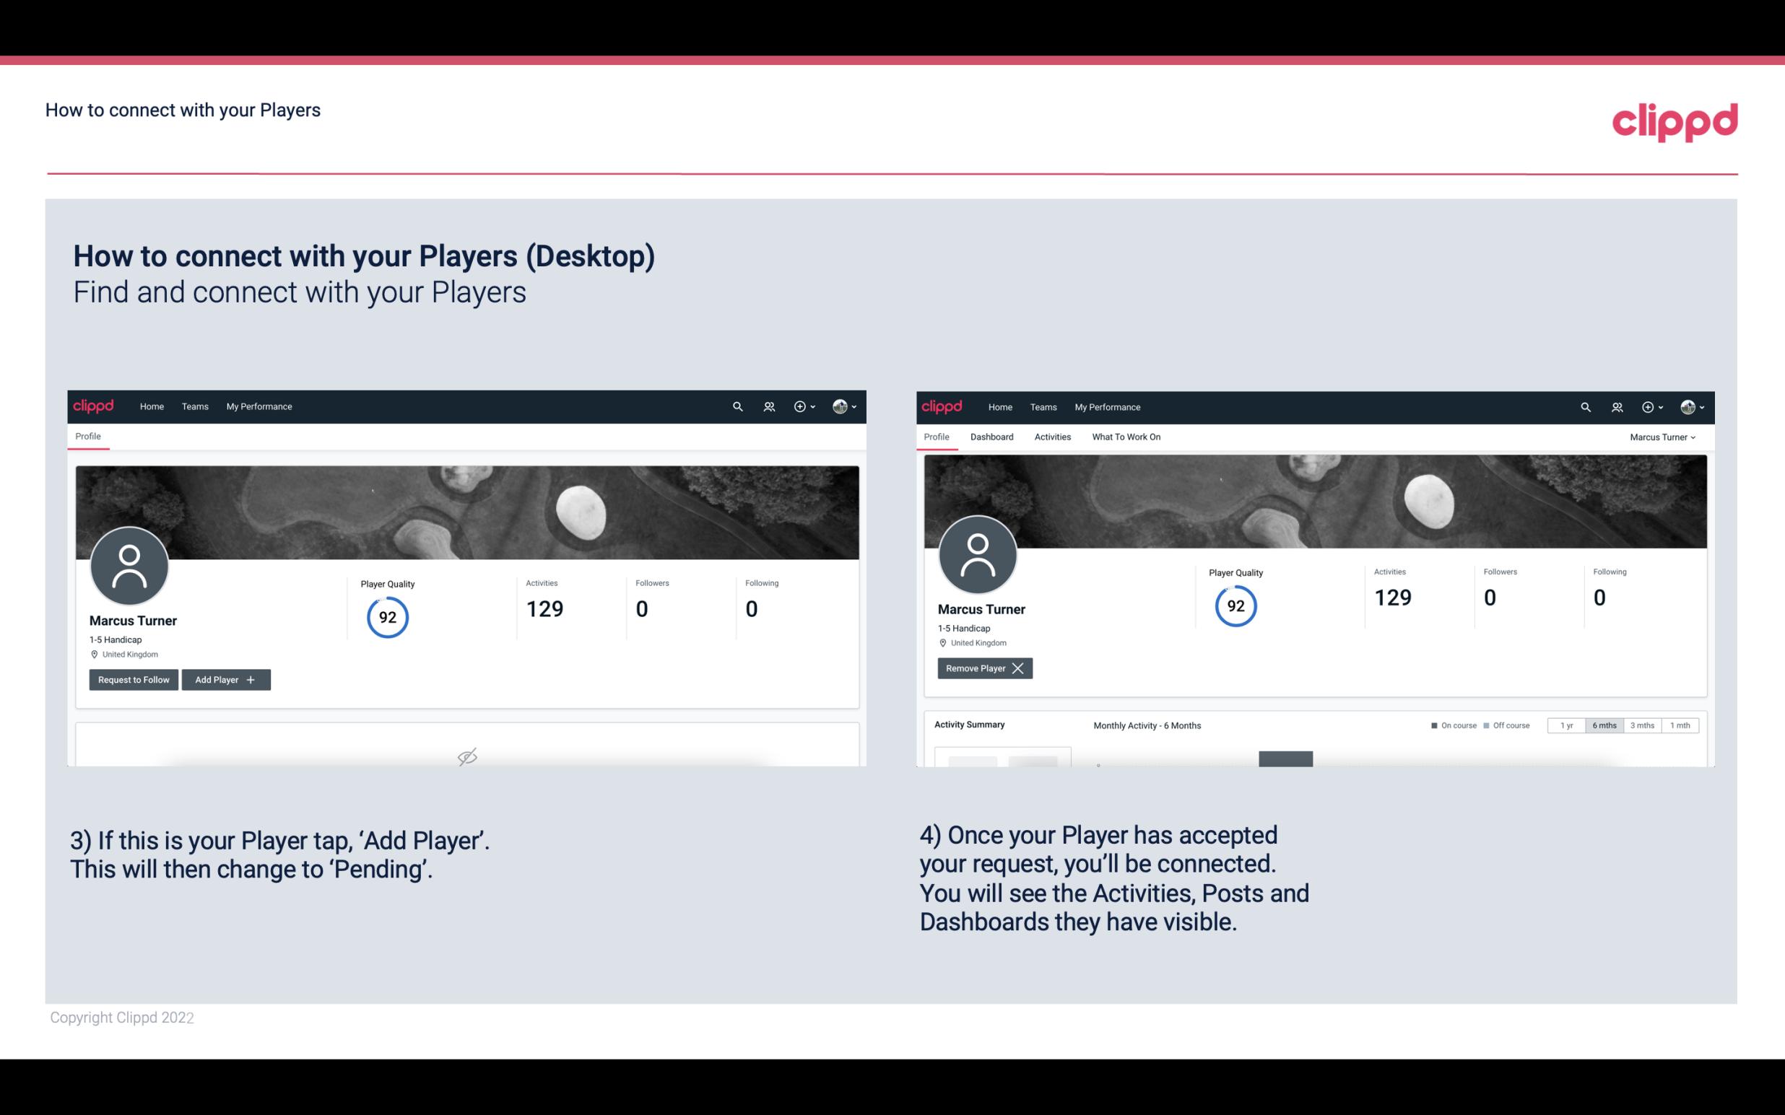
Task: Click the people/connections icon in left navbar
Action: coord(768,406)
